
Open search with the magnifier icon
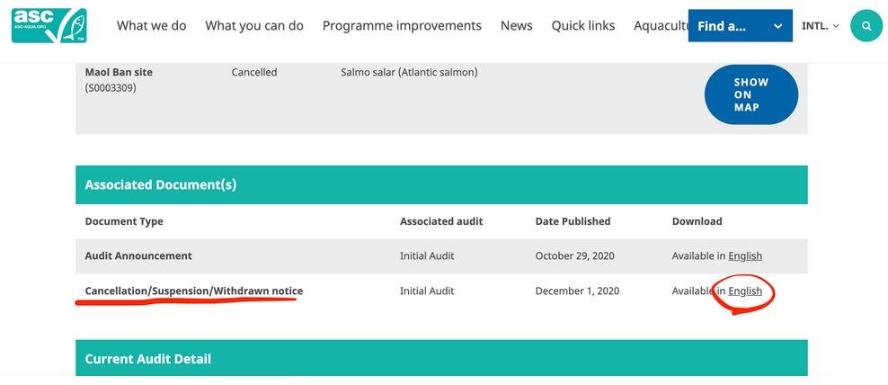click(x=866, y=26)
